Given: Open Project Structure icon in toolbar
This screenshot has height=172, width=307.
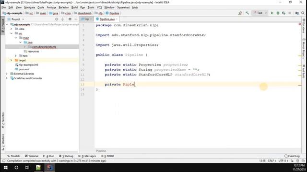Looking at the screenshot, I should [297, 13].
